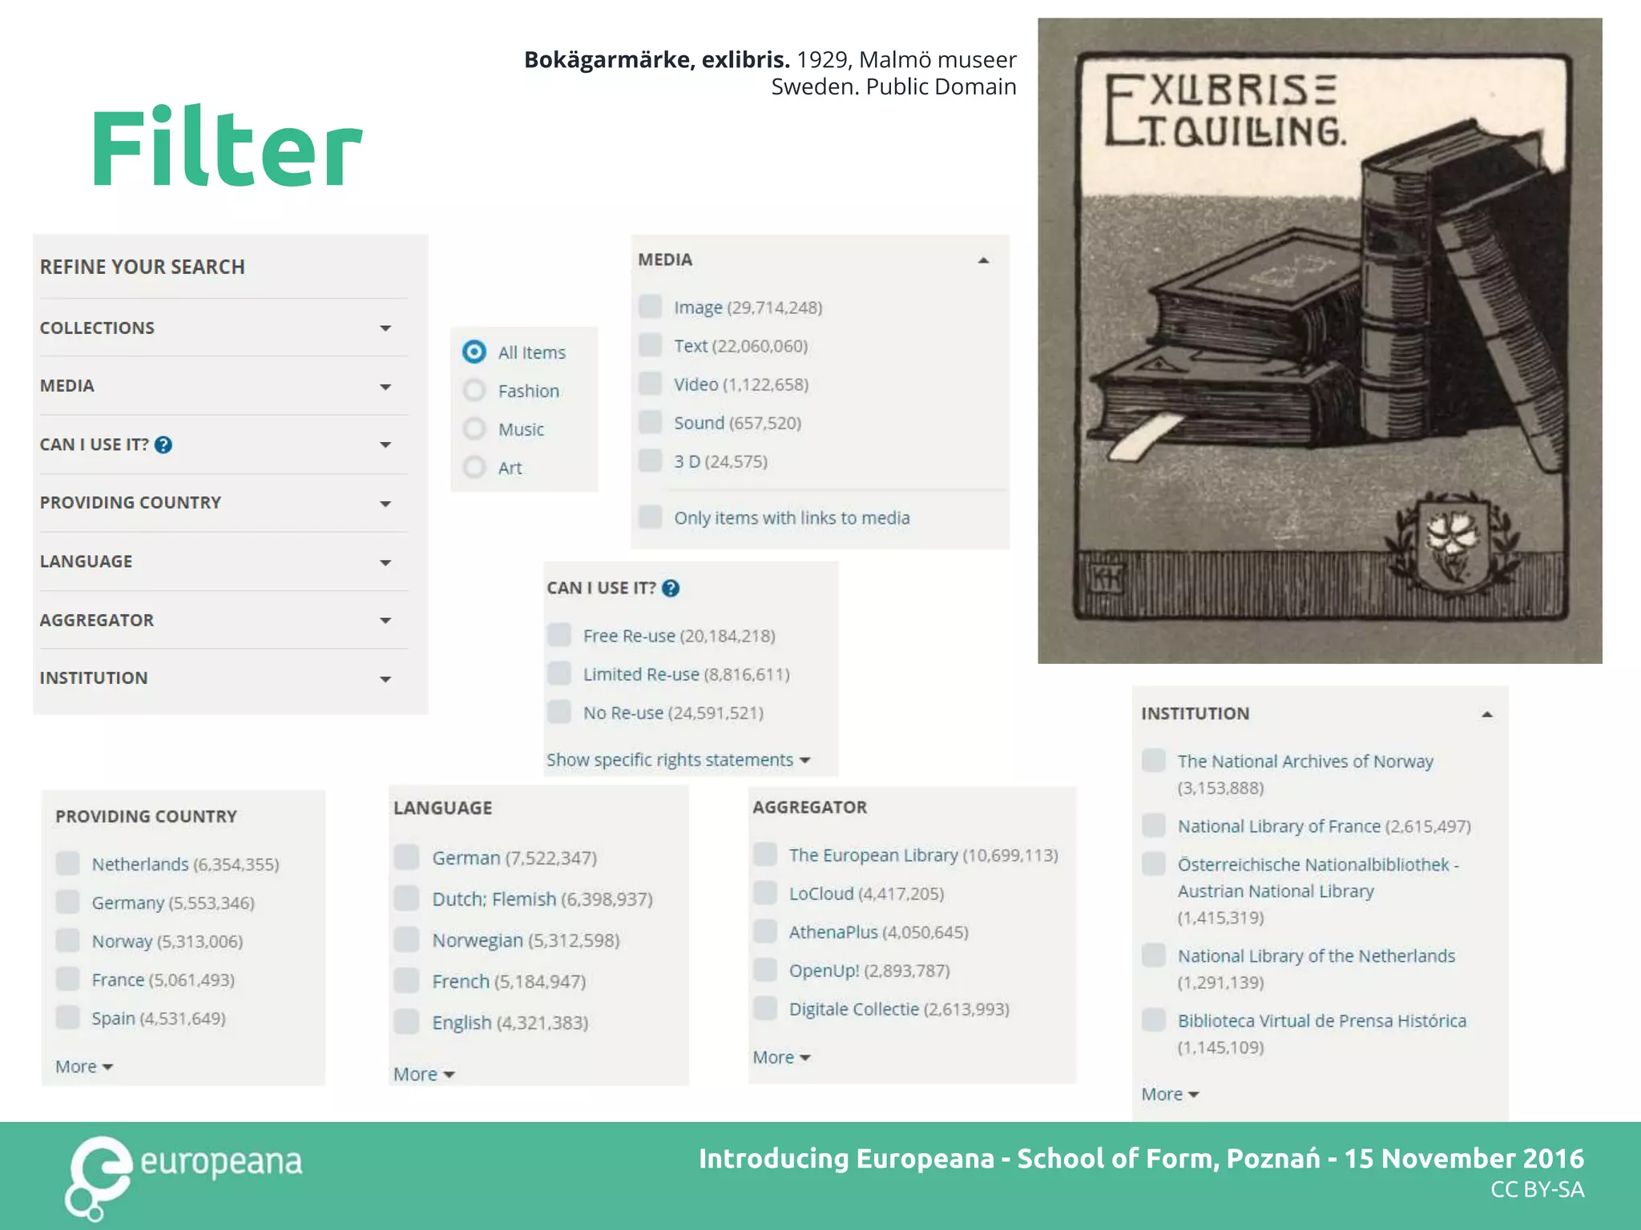
Task: Check the Image media checkbox
Action: point(650,307)
